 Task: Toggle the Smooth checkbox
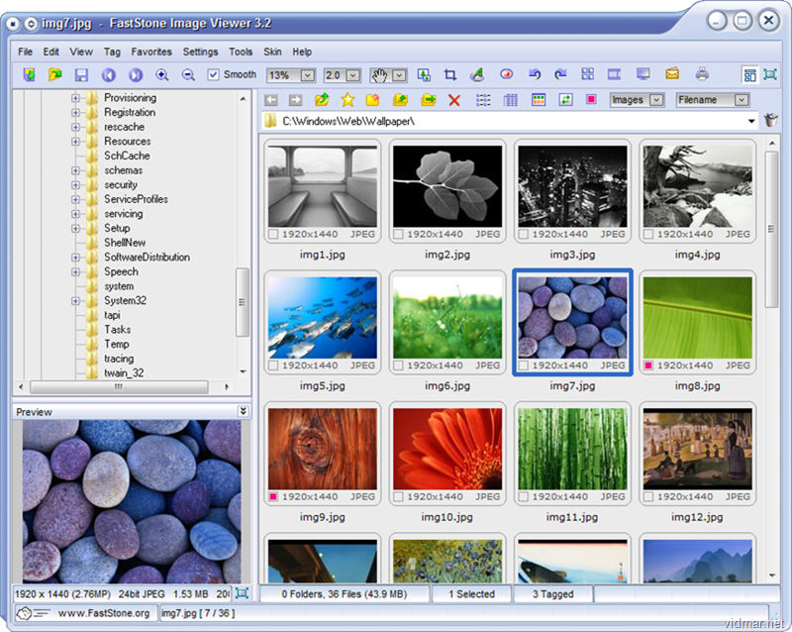point(214,75)
